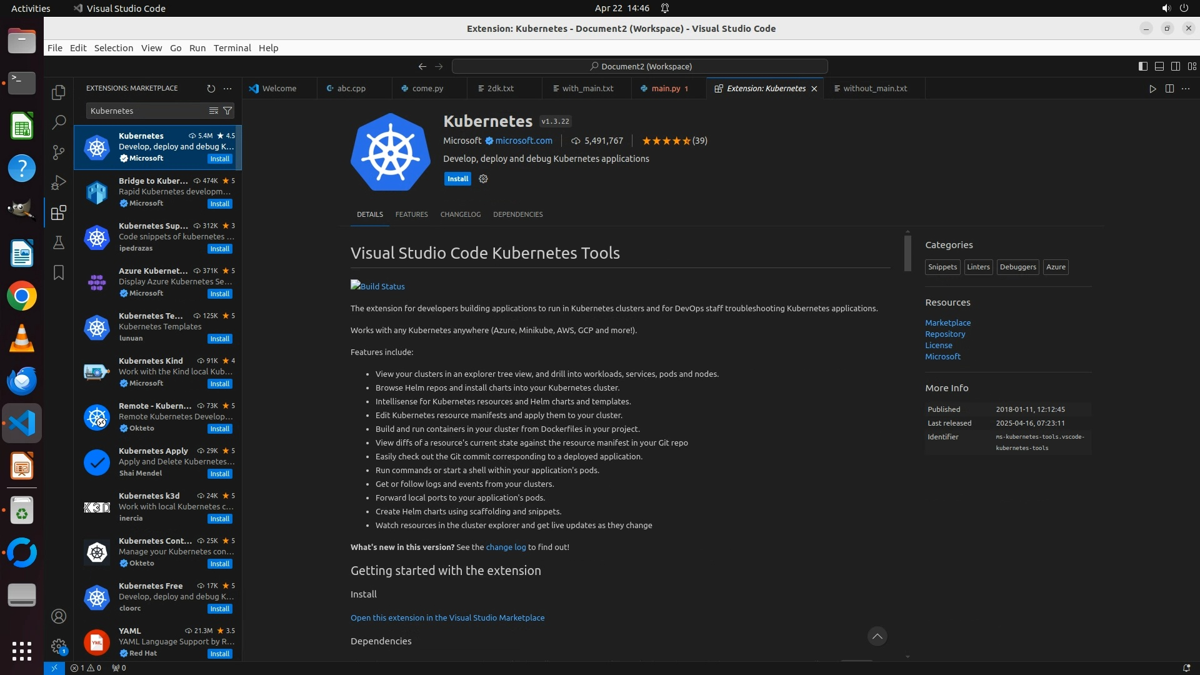Open the Search view icon
The width and height of the screenshot is (1200, 675).
[x=59, y=122]
